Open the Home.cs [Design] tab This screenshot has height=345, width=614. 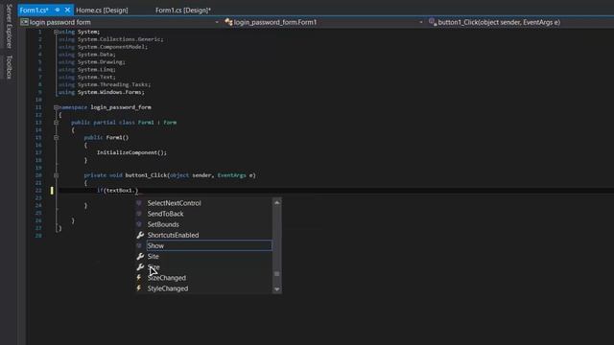point(102,11)
